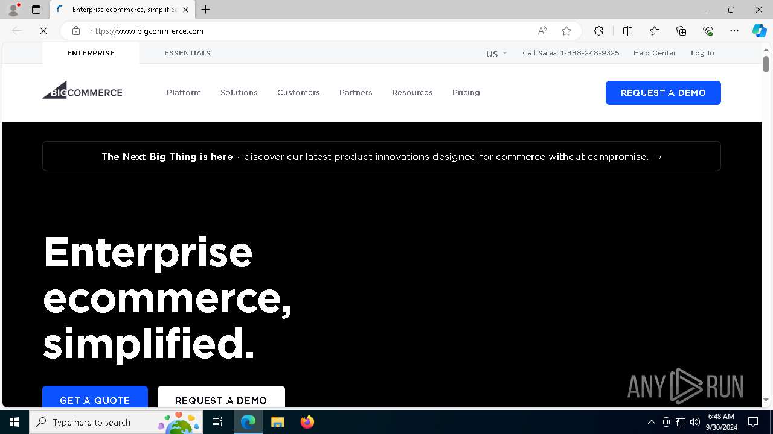Open the tab actions menu icon
Screen dimensions: 773x434
click(36, 10)
